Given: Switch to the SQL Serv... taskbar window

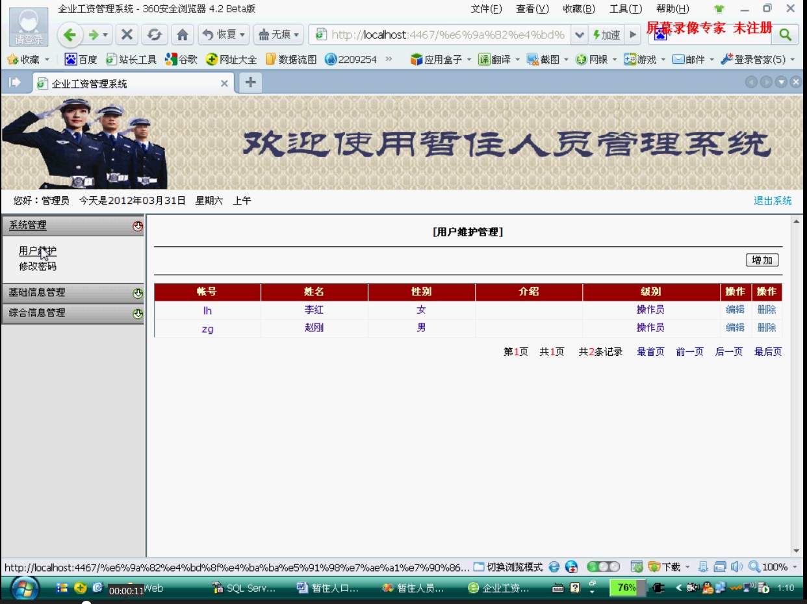Looking at the screenshot, I should [244, 588].
